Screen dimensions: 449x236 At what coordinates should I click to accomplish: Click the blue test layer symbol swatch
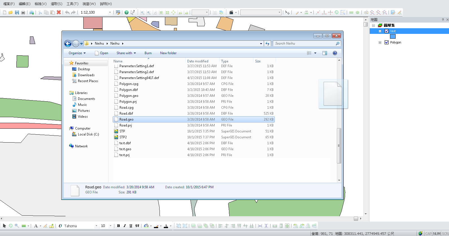[x=393, y=36]
